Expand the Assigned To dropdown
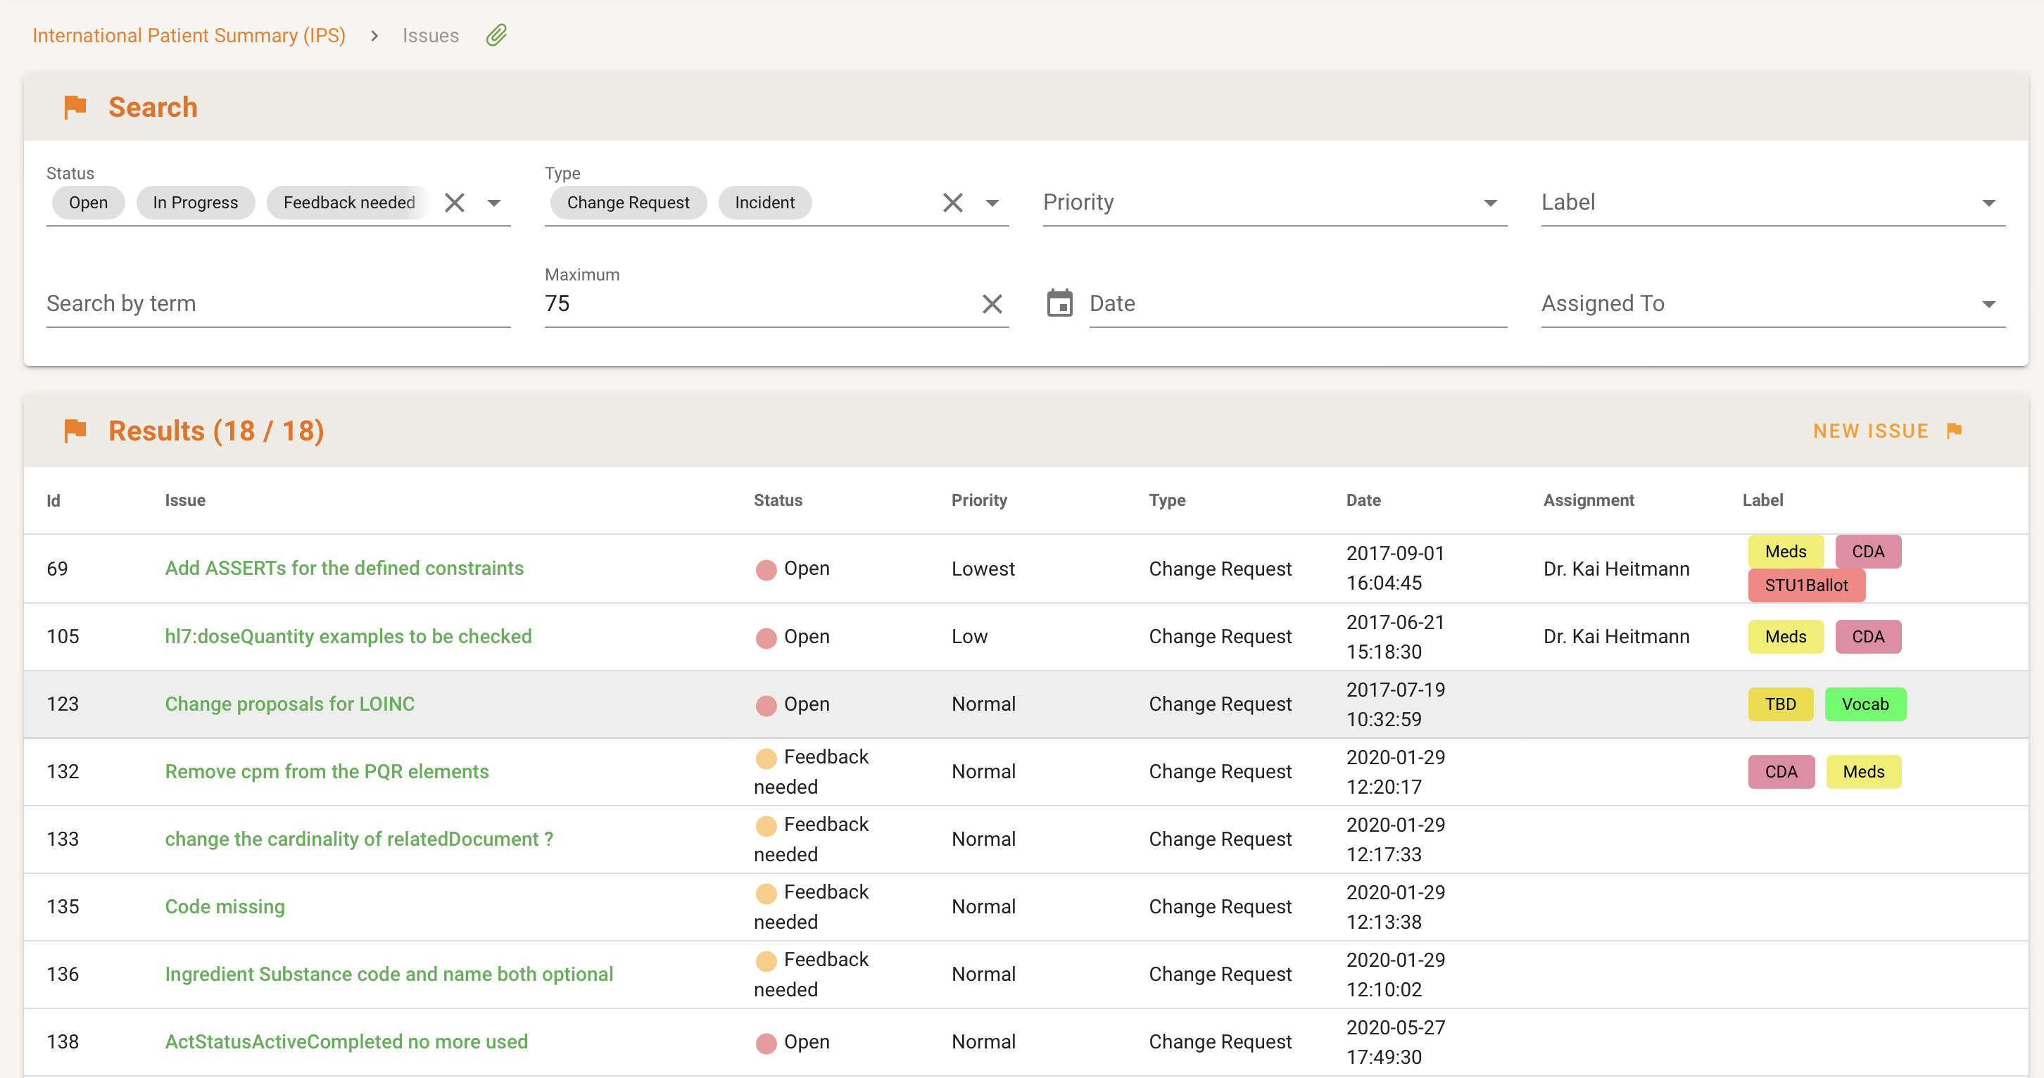Viewport: 2044px width, 1078px height. (1988, 304)
